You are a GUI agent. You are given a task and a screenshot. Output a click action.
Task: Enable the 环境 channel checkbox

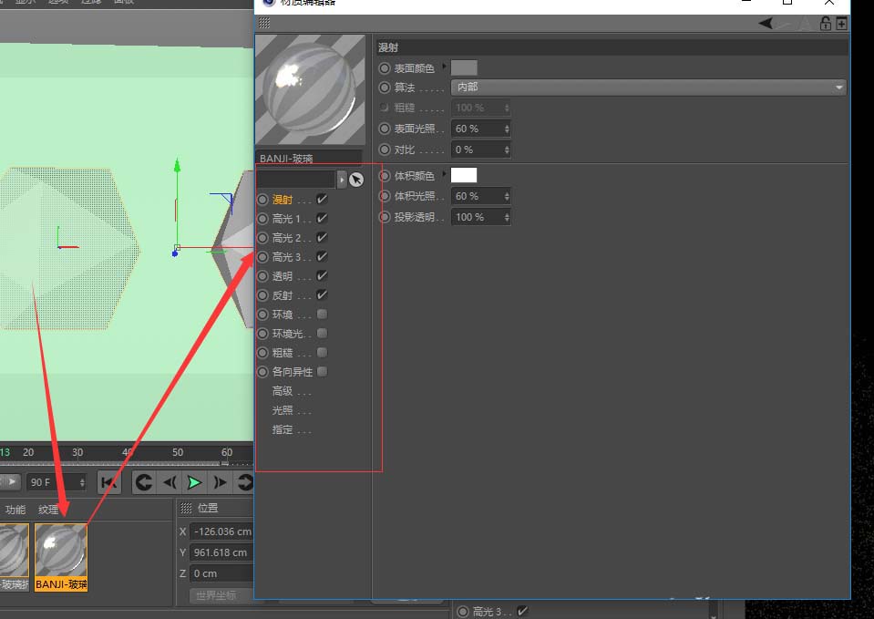[321, 314]
